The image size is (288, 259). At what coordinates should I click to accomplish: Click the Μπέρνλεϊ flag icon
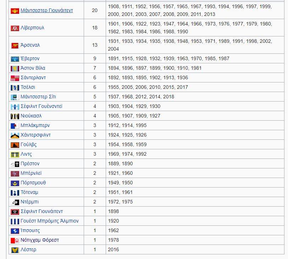(15, 173)
